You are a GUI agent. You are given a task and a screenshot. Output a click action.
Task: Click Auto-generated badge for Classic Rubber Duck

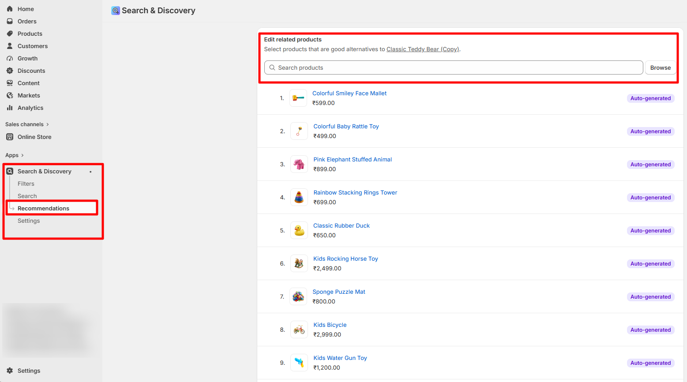pyautogui.click(x=650, y=231)
